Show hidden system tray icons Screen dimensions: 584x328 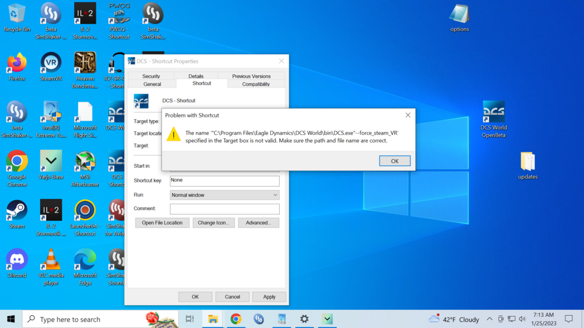pos(489,319)
